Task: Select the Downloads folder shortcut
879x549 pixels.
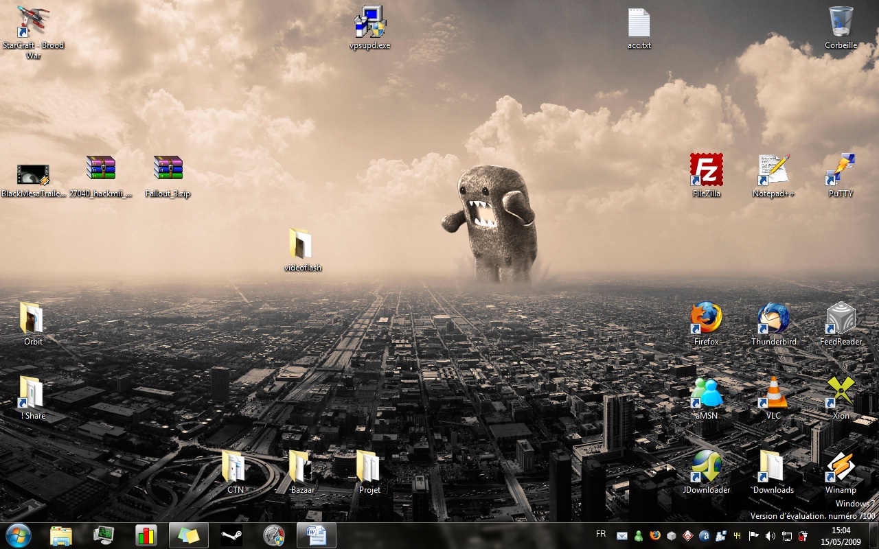Action: tap(773, 472)
